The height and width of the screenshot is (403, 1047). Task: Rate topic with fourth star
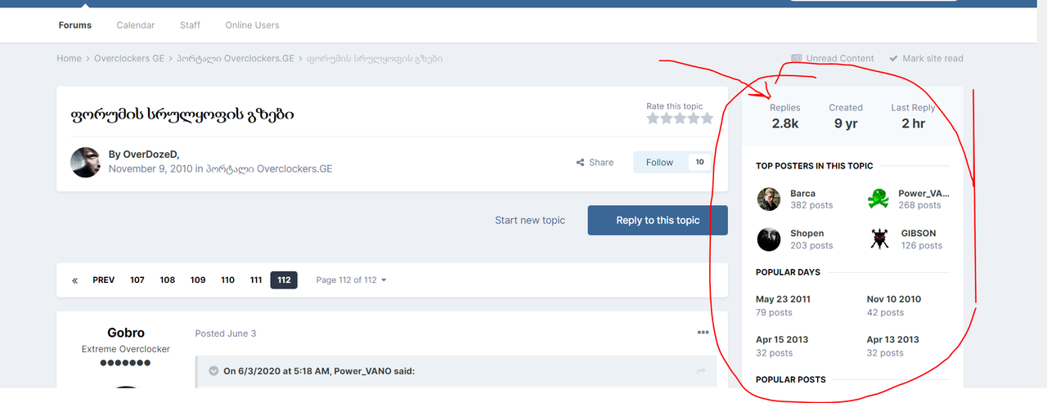tap(694, 119)
